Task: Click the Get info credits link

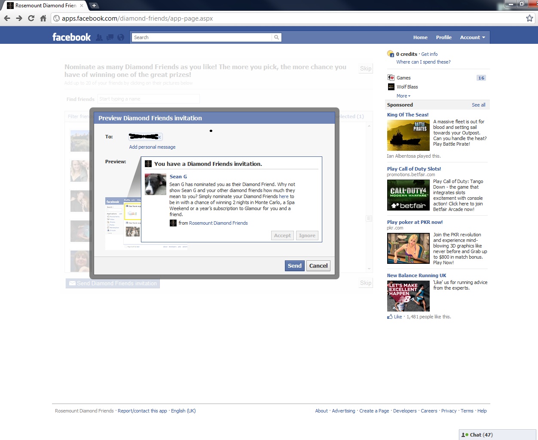Action: click(429, 54)
